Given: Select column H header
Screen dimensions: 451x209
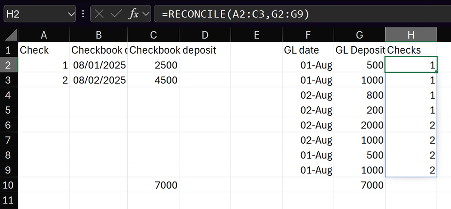Looking at the screenshot, I should point(411,35).
